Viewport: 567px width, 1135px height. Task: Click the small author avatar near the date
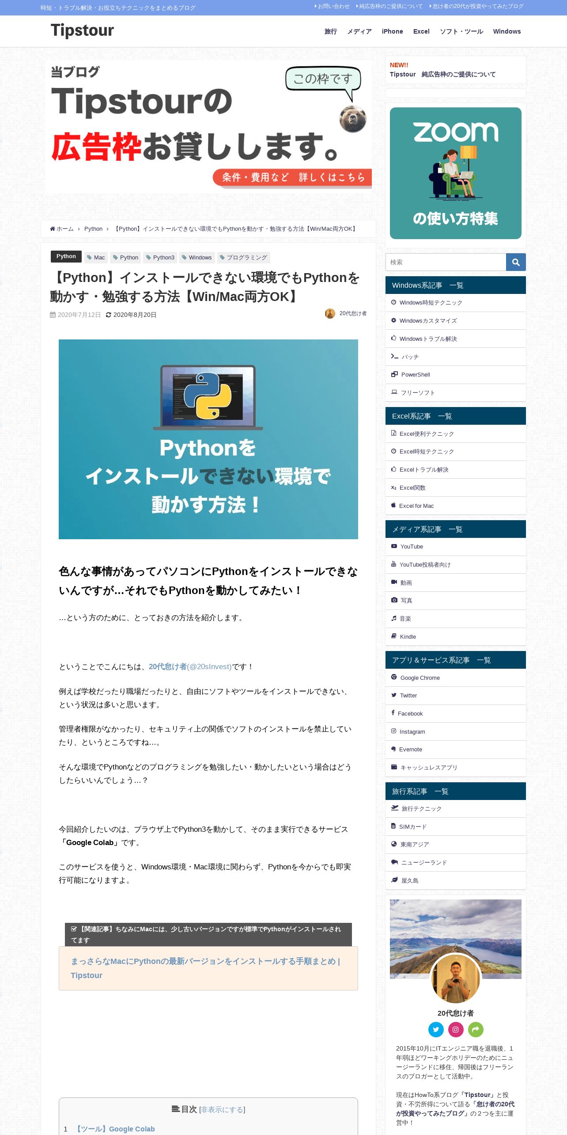(330, 313)
